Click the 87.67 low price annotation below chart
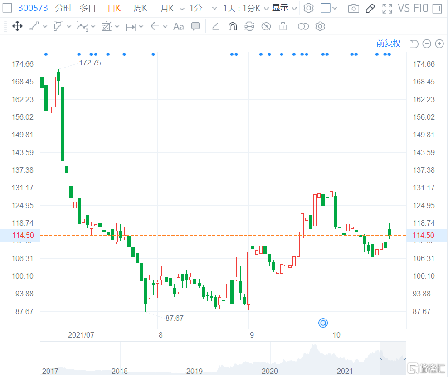Viewport: 448px width, 377px height. click(174, 318)
